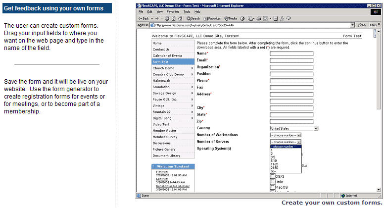This screenshot has width=385, height=208.
Task: Click the Internet Explorer icon in title bar
Action: (x=139, y=5)
